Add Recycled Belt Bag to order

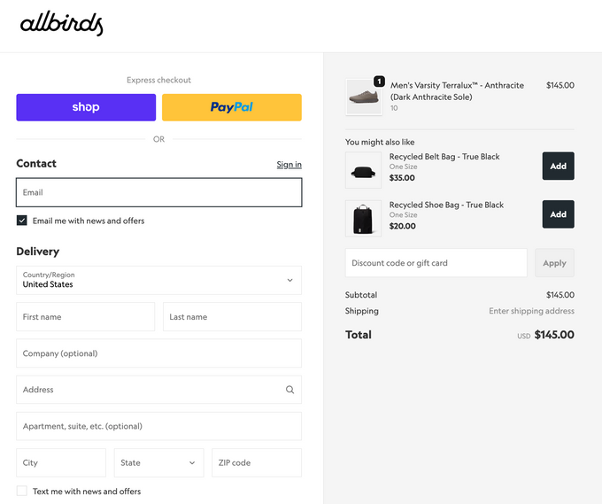pyautogui.click(x=559, y=166)
